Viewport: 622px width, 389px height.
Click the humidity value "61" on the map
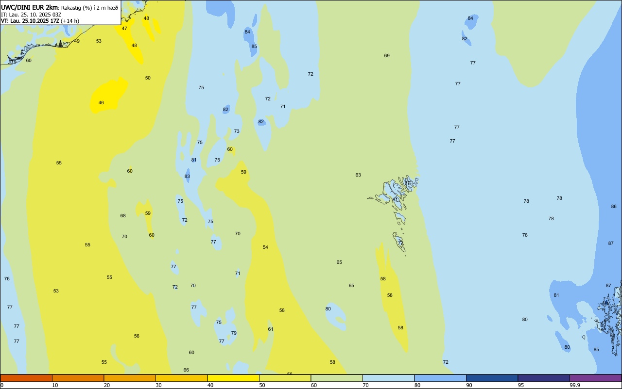271,329
